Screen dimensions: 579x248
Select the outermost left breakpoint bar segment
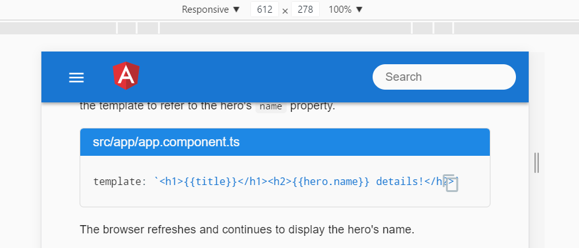click(58, 28)
